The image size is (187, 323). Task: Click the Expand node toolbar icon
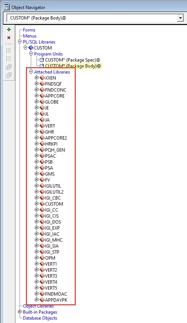pyautogui.click(x=9, y=51)
